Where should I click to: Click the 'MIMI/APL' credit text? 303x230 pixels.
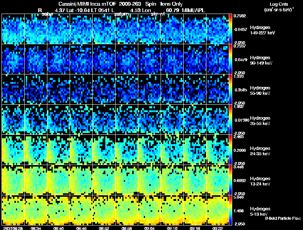click(193, 11)
